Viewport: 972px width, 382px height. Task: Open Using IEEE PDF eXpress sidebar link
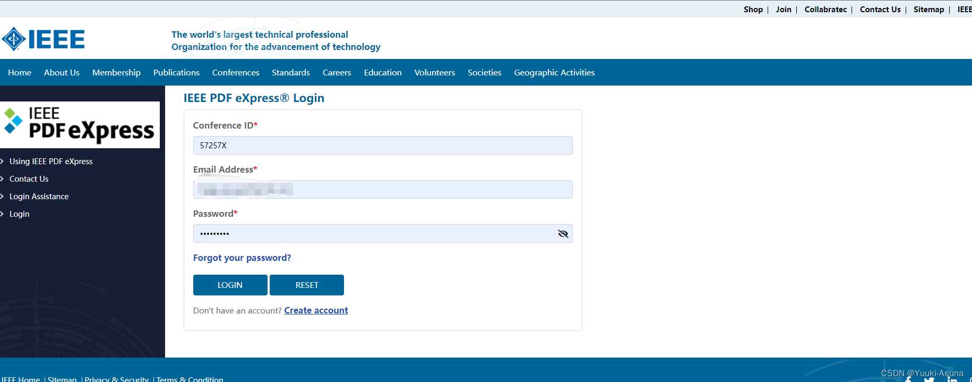[x=51, y=162]
